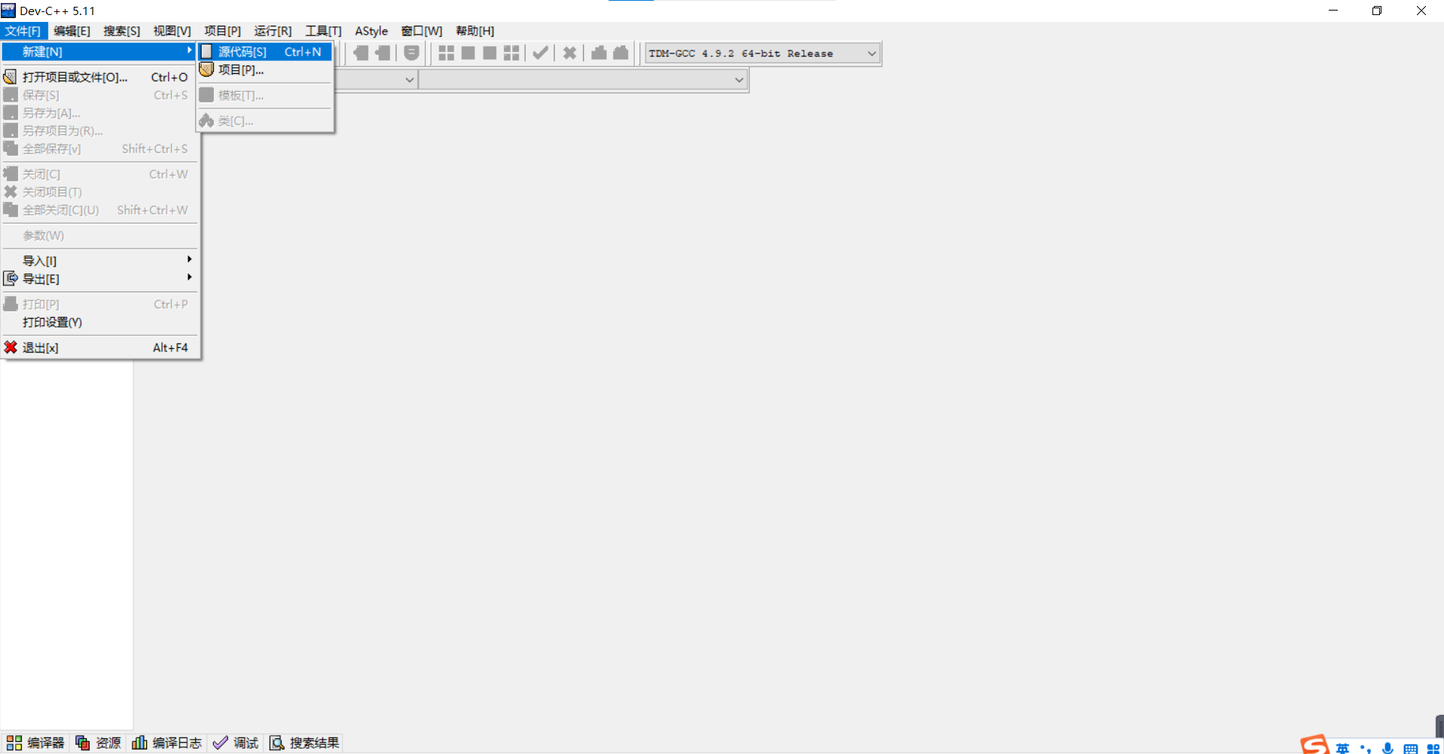Select greyed 模板[T]... submenu entry

point(265,96)
